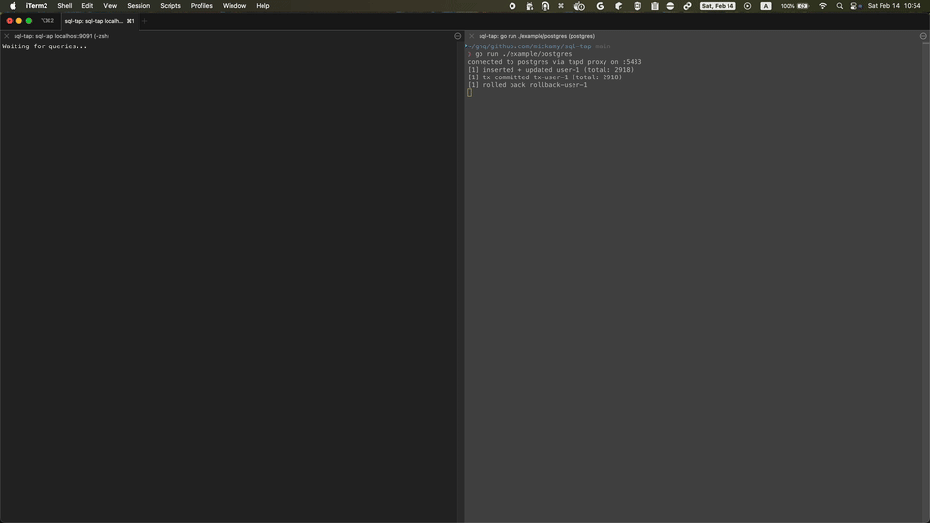Screen dimensions: 930x523
Task: Click the battery 100% status
Action: click(x=794, y=6)
